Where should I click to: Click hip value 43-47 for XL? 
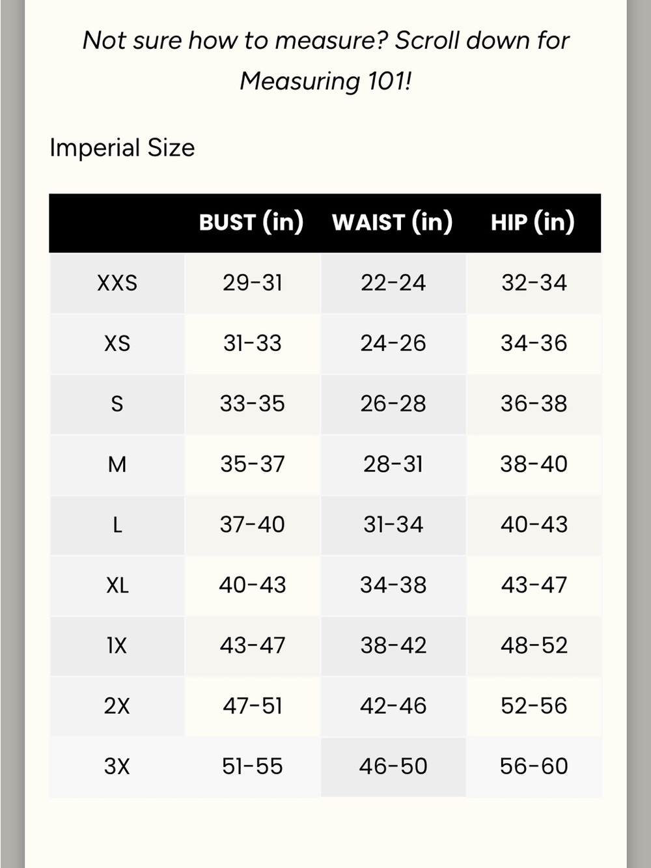coord(534,585)
